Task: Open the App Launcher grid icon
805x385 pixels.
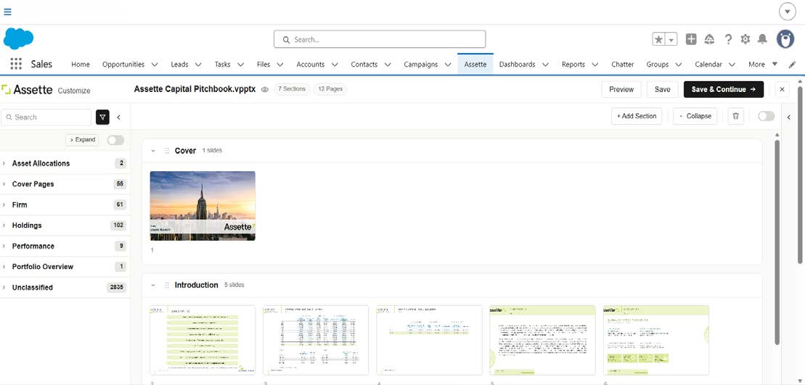Action: click(16, 64)
